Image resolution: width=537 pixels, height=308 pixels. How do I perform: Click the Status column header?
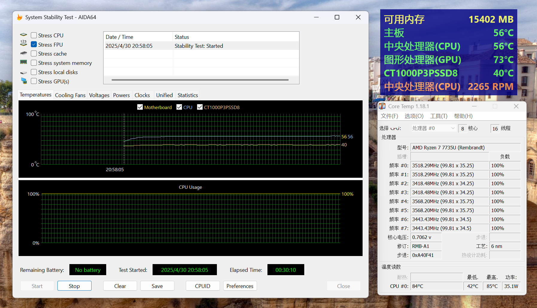236,37
